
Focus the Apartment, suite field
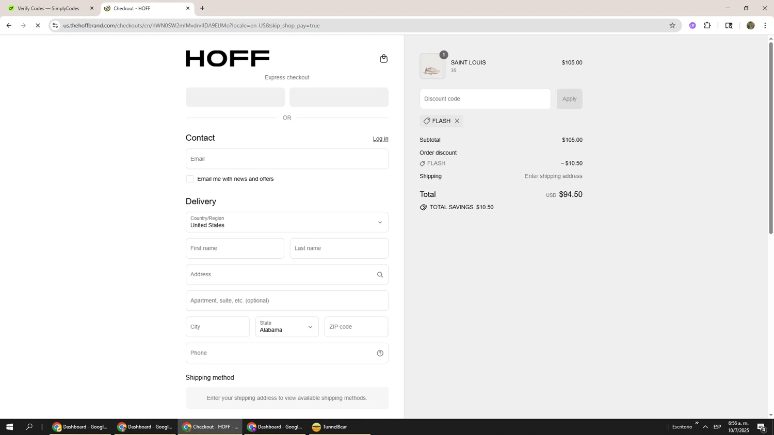coord(287,300)
